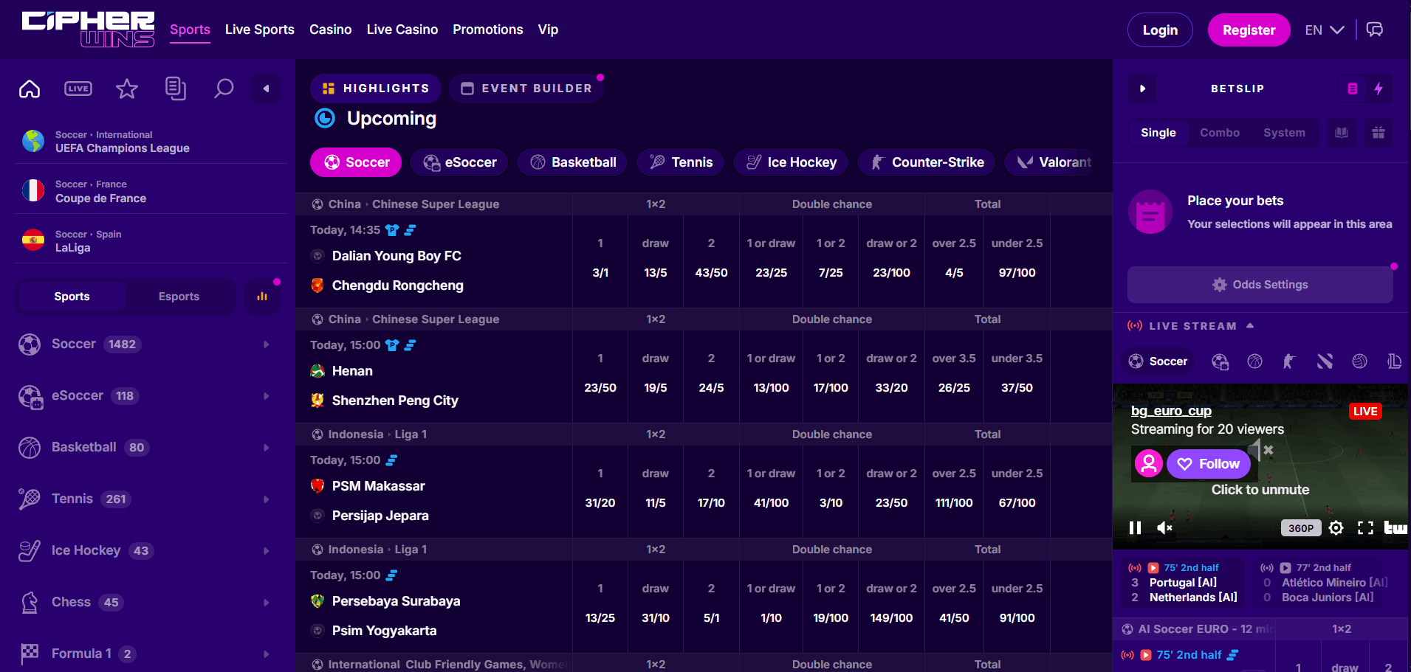1411x672 pixels.
Task: Open Live Casino menu item
Action: 402,30
